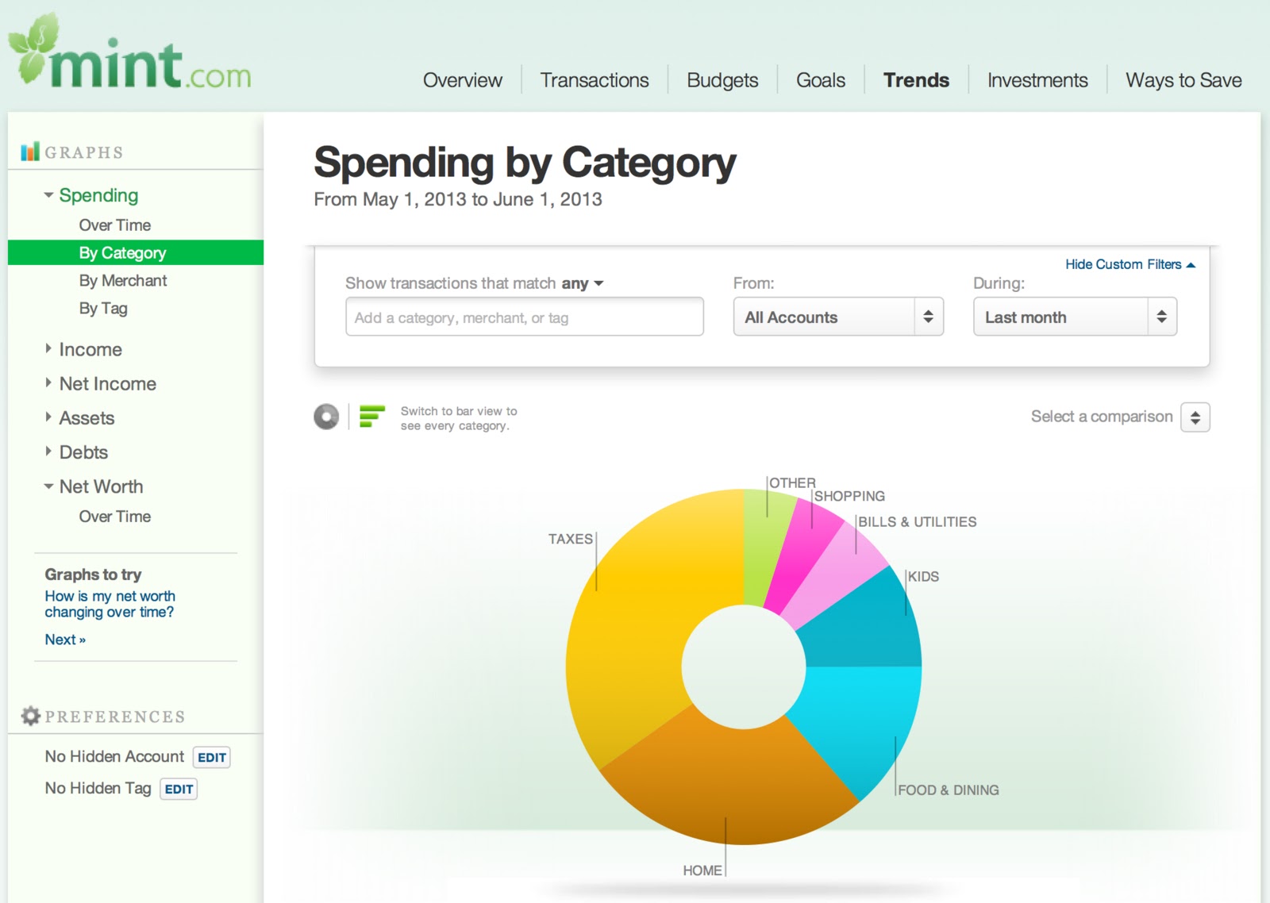The image size is (1270, 903).
Task: Open the Budgets tab
Action: (722, 80)
